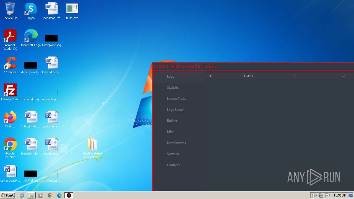Select the processing... Word document
Image resolution: width=354 pixels, height=199 pixels.
51,146
